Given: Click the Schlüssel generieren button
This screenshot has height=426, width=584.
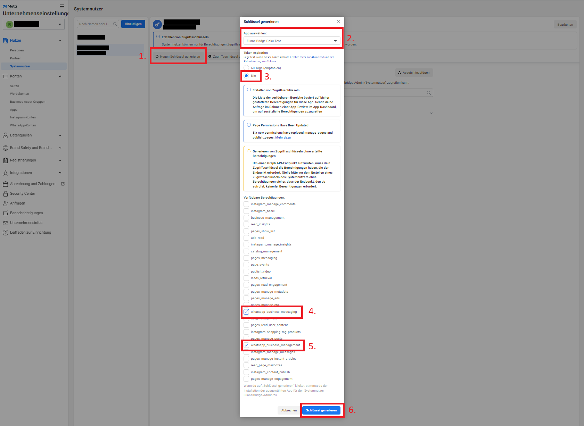Looking at the screenshot, I should pos(321,410).
